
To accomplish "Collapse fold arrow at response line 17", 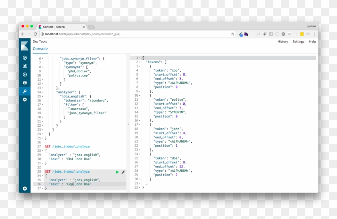I will click(140, 125).
